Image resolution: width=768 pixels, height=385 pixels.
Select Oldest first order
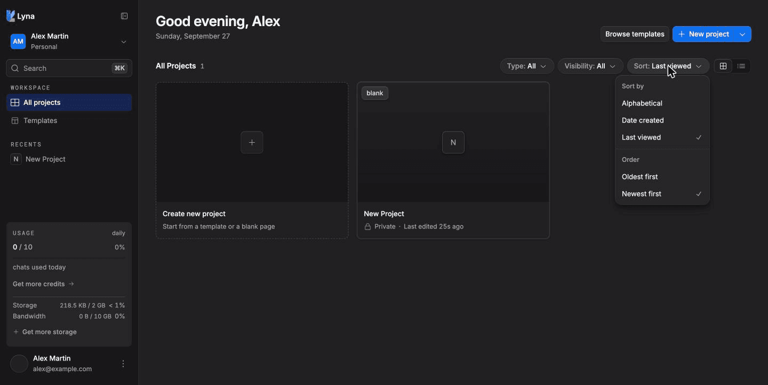pyautogui.click(x=662, y=177)
